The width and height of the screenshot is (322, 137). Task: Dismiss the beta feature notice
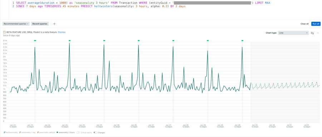62,32
